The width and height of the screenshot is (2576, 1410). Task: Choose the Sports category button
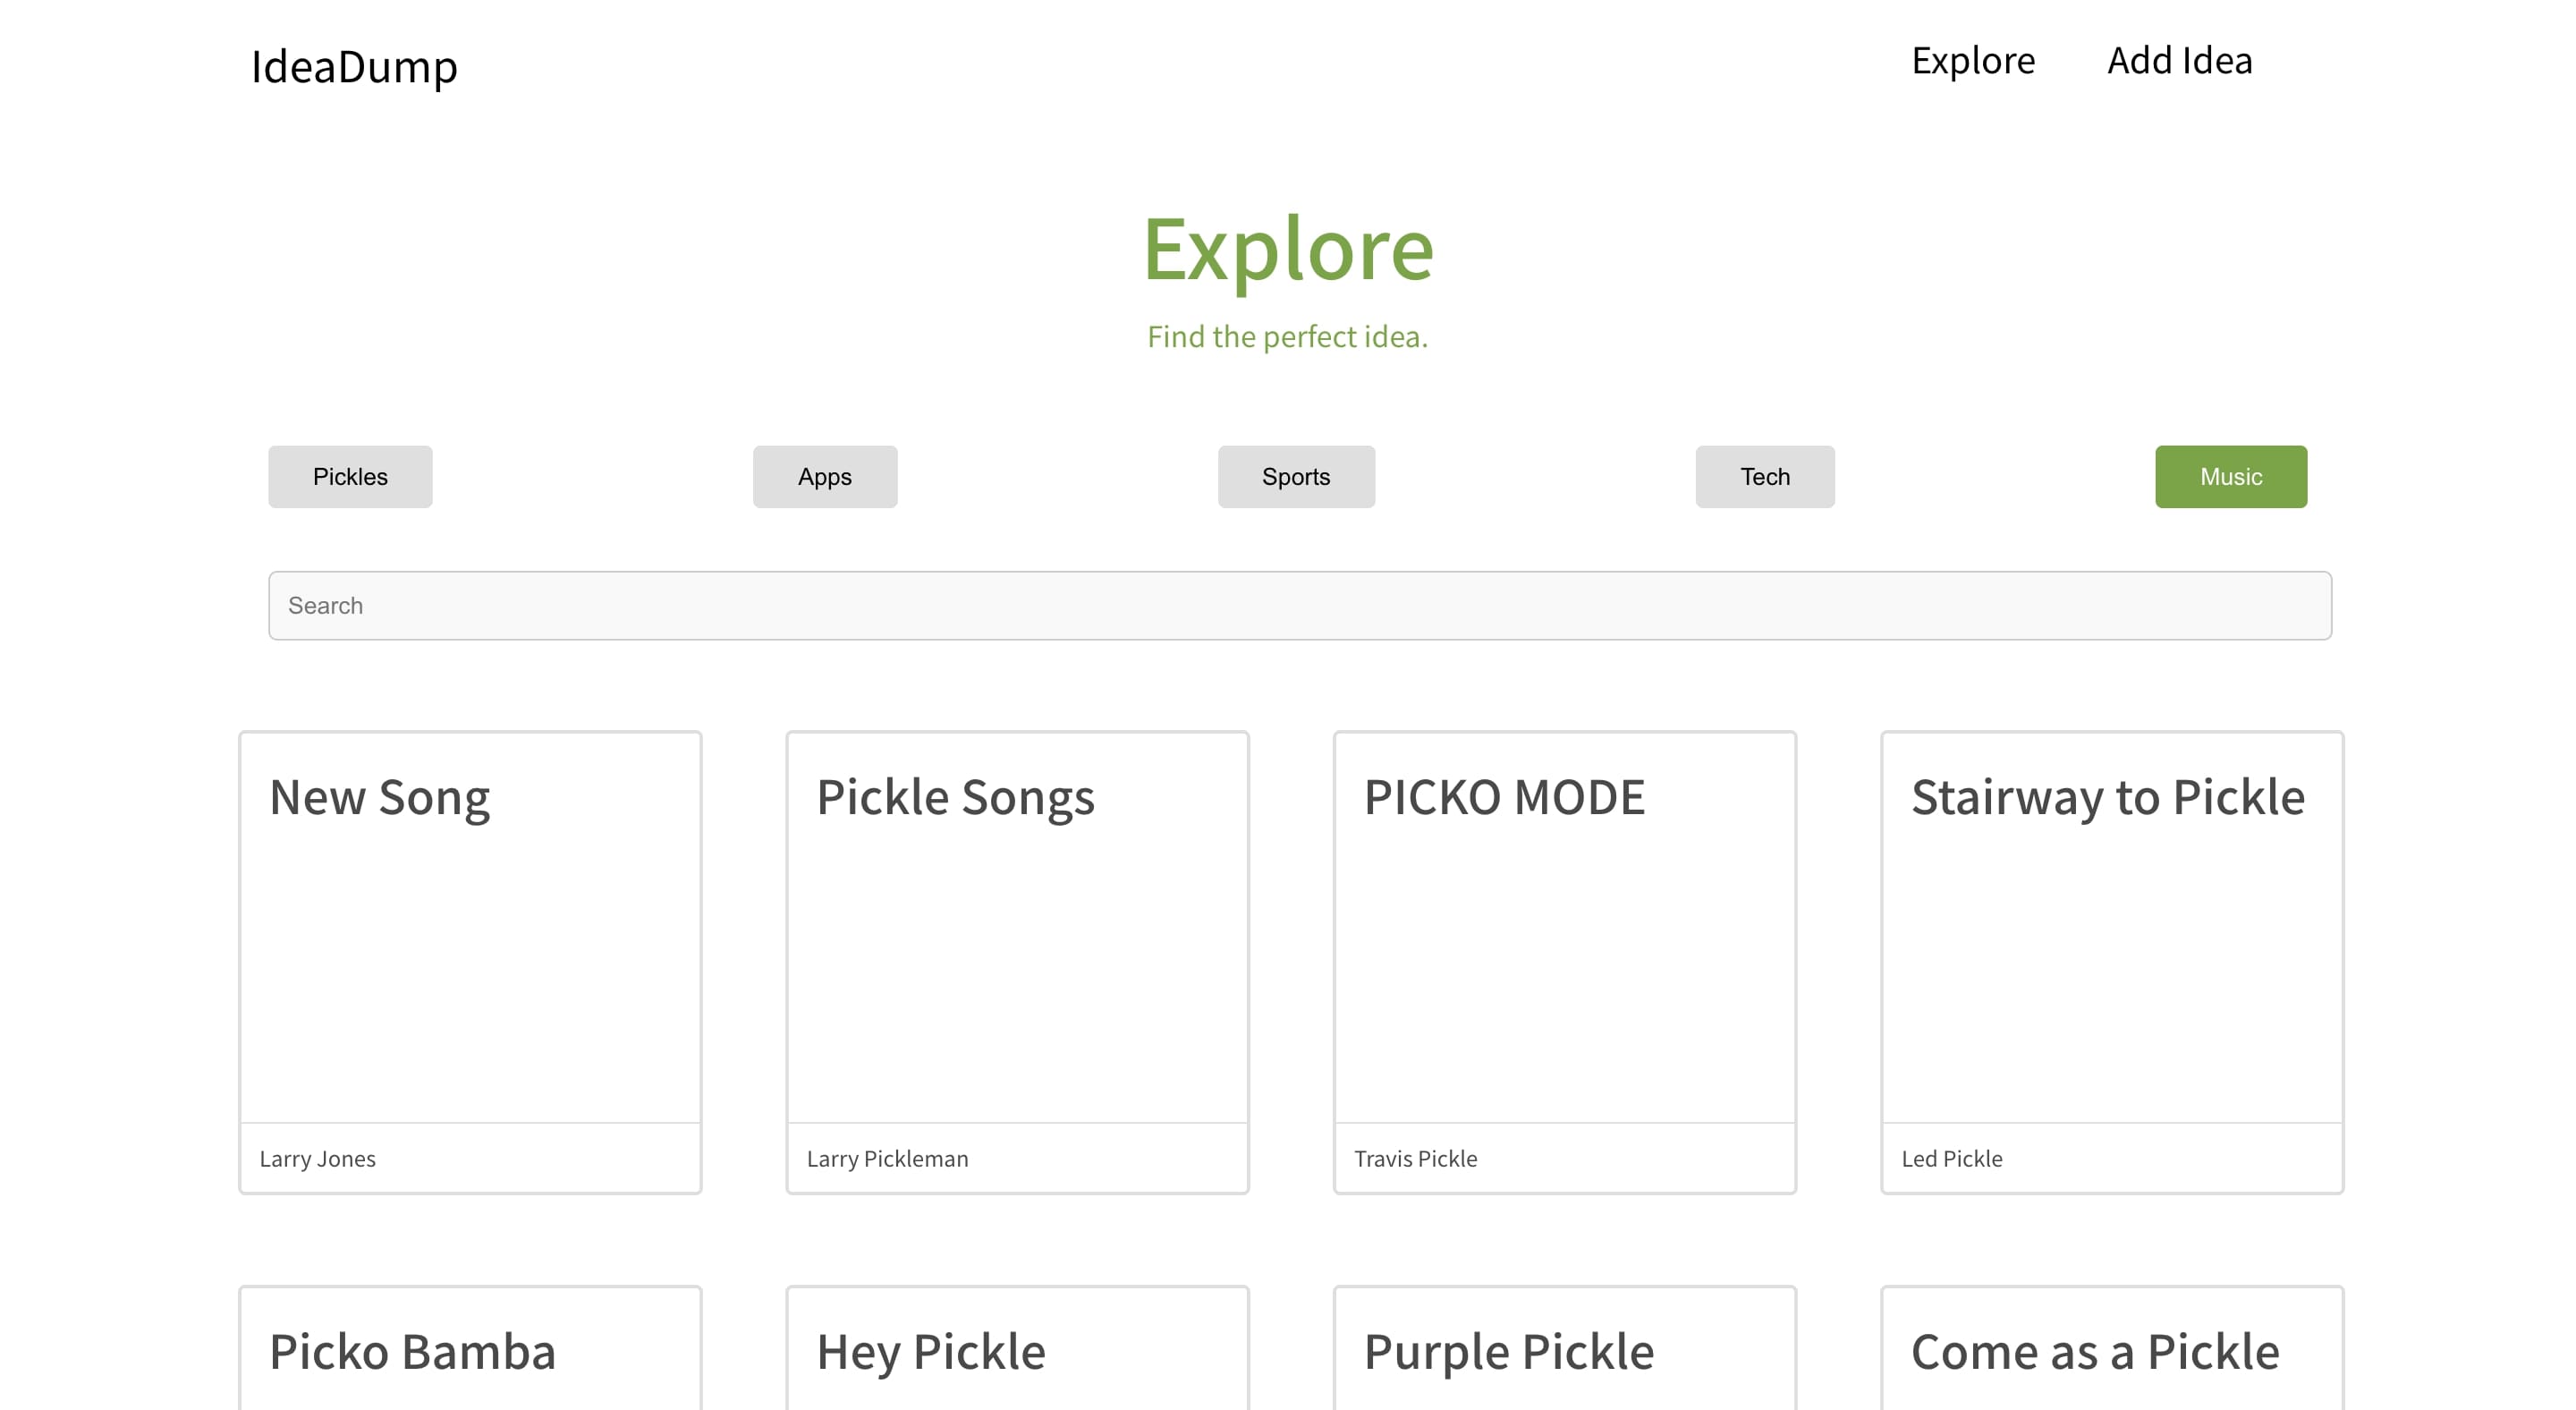[1296, 477]
